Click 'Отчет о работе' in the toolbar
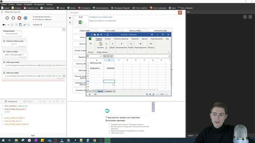This screenshot has width=255, height=143. point(140,8)
